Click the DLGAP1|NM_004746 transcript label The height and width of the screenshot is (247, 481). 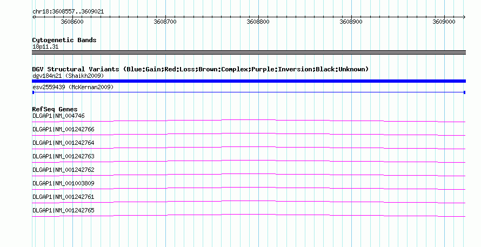tap(58, 116)
